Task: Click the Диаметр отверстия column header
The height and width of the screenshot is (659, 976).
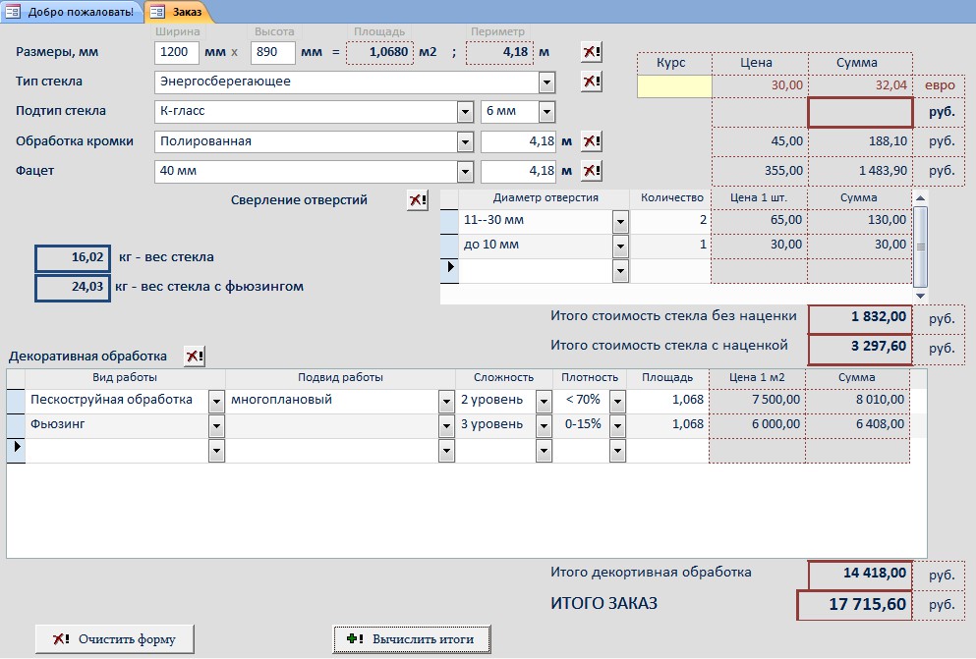Action: pyautogui.click(x=545, y=197)
